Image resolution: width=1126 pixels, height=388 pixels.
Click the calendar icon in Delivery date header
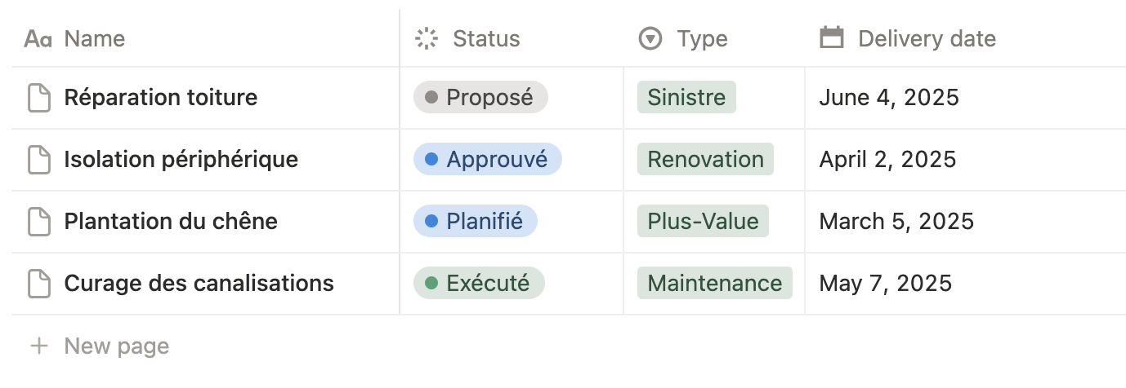832,38
